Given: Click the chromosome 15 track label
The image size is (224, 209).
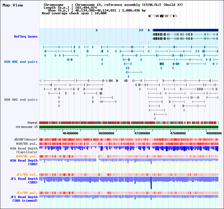Looking at the screenshot, I should (27, 127).
